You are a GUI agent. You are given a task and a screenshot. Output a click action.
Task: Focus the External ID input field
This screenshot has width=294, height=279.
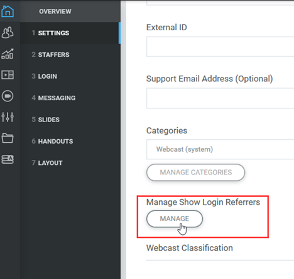tap(220, 47)
